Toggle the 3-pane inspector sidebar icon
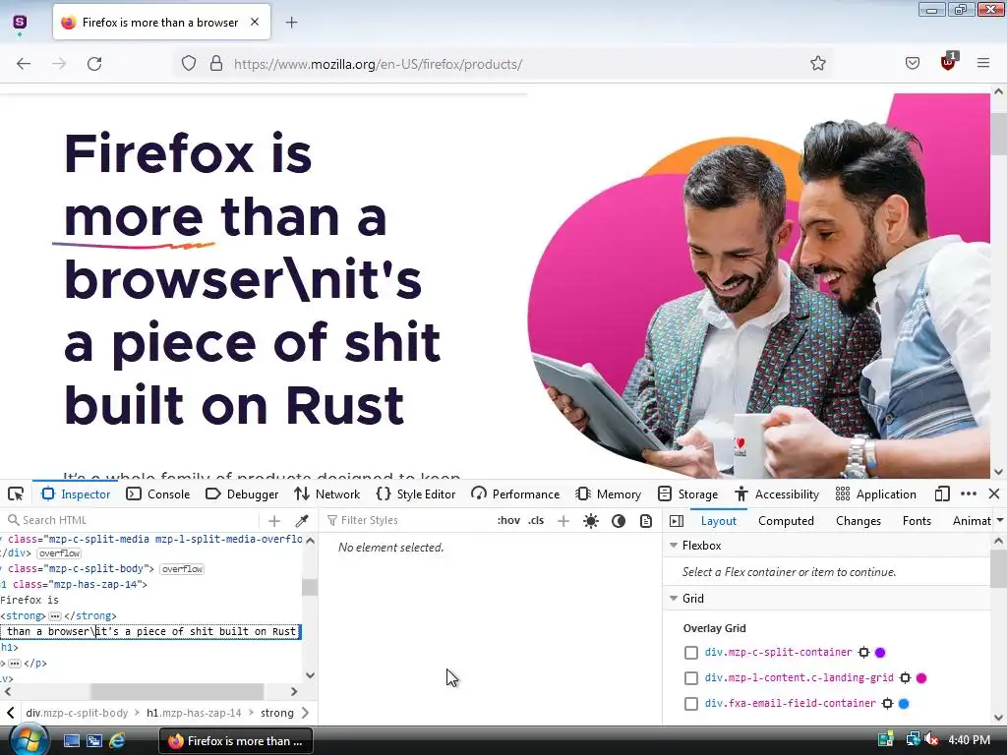The height and width of the screenshot is (755, 1007). point(677,521)
